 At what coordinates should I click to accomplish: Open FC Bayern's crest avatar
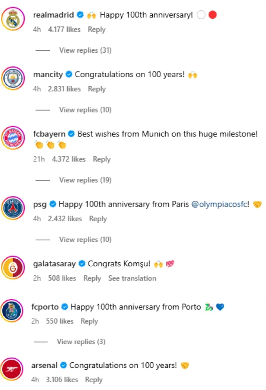point(13,138)
